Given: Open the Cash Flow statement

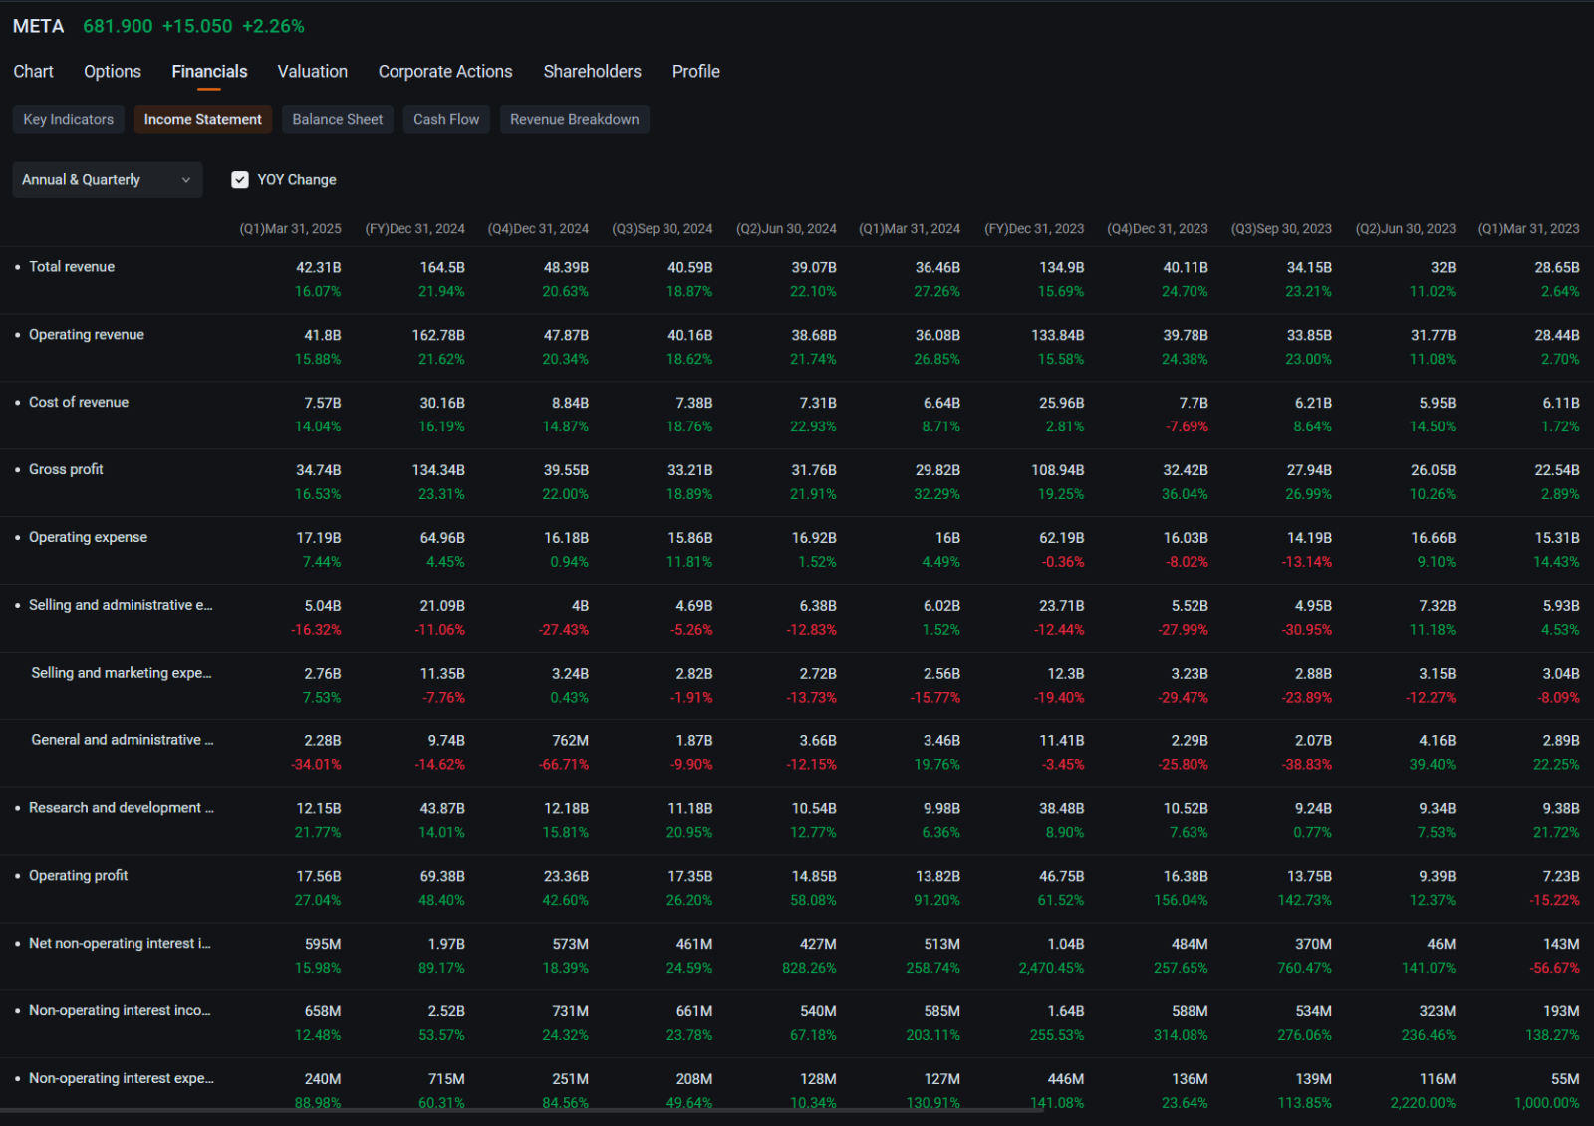Looking at the screenshot, I should pos(446,119).
